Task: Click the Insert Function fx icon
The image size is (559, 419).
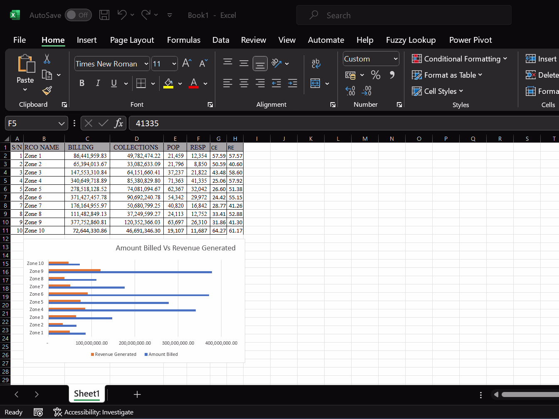Action: click(118, 123)
